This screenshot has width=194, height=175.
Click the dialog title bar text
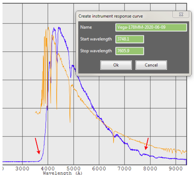coord(110,16)
